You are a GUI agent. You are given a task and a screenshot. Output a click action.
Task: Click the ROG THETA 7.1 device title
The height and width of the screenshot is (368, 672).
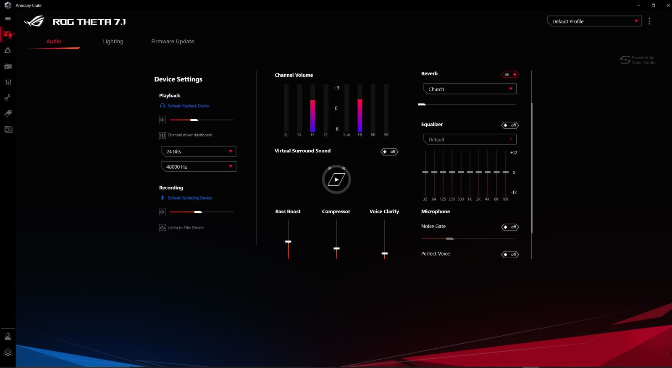click(x=89, y=22)
